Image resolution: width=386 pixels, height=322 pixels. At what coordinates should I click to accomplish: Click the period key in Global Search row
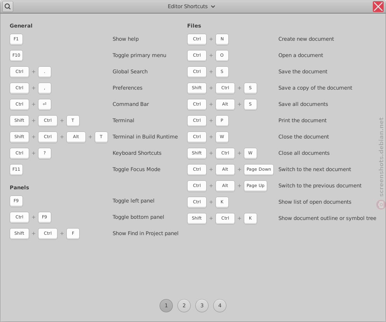coord(45,72)
